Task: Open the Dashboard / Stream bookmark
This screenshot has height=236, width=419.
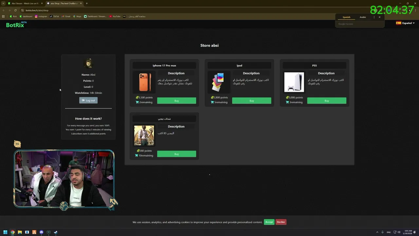Action: click(95, 16)
